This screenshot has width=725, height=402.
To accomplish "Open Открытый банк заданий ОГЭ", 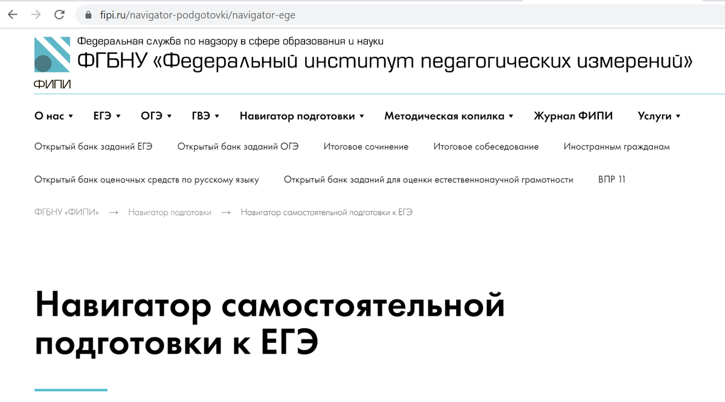I will [x=238, y=146].
